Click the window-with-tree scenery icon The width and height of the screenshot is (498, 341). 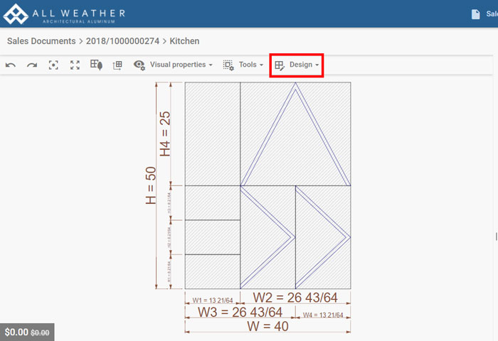point(96,65)
